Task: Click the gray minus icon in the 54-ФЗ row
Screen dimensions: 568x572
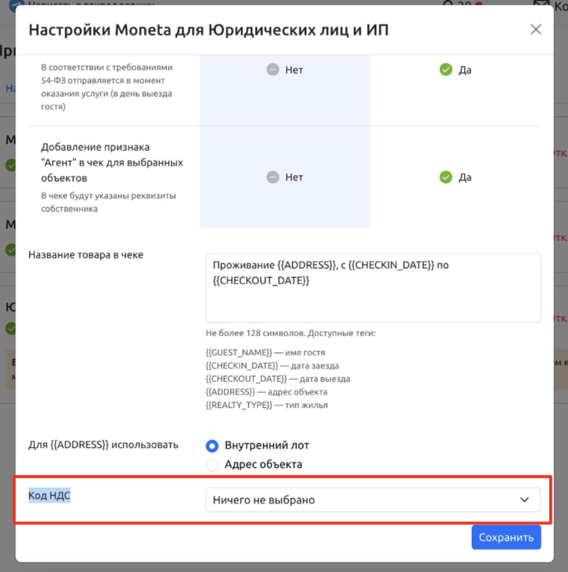Action: [273, 69]
